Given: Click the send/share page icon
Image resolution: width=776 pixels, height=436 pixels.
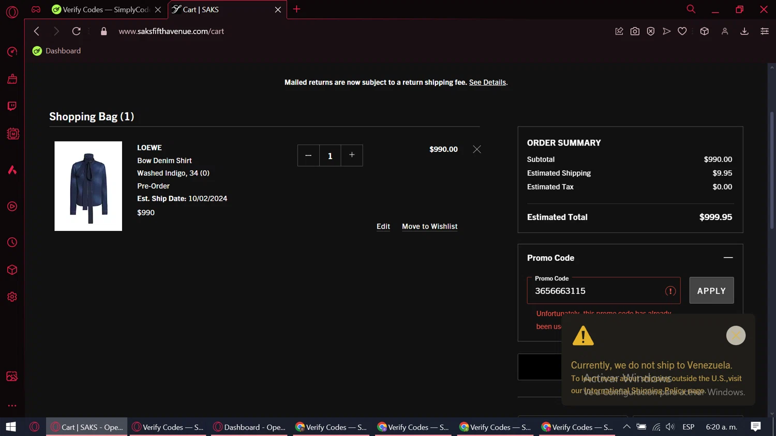Looking at the screenshot, I should coord(667,32).
